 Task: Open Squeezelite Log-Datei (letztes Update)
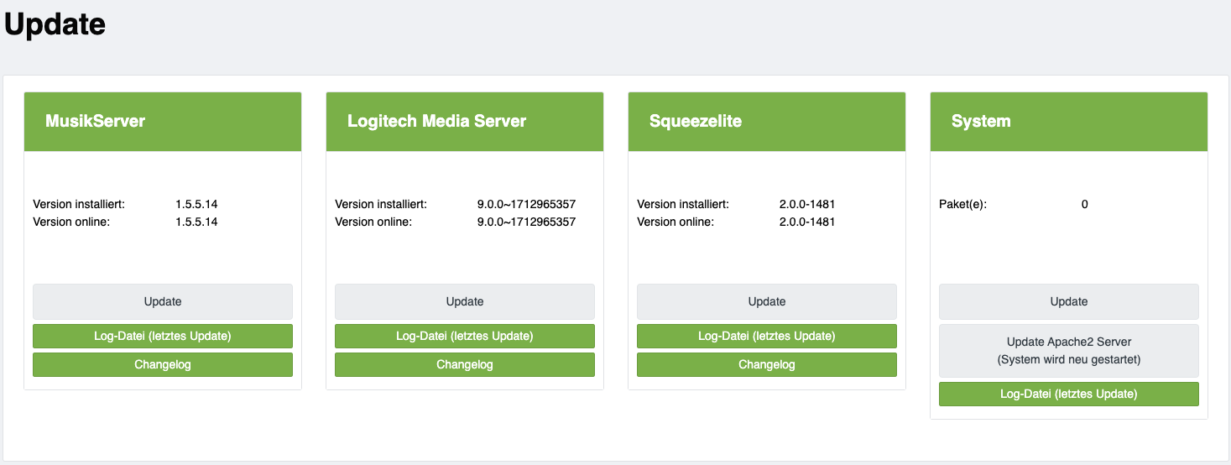click(767, 336)
